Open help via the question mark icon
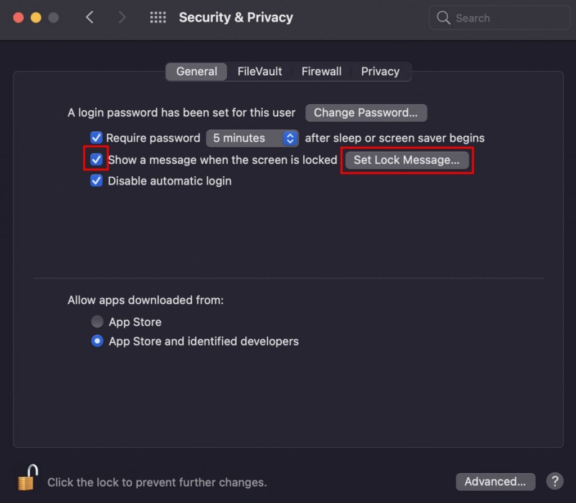The height and width of the screenshot is (503, 576). [555, 482]
